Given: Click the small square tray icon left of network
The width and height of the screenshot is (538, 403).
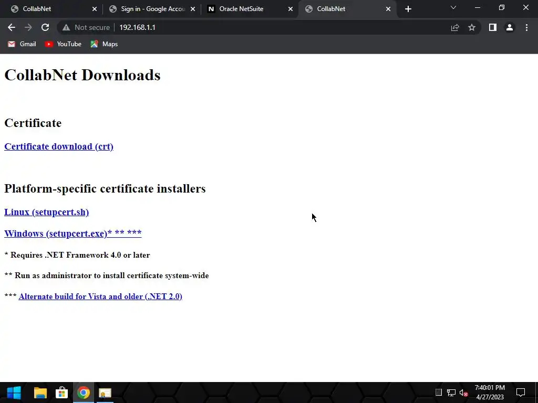Looking at the screenshot, I should 439,393.
